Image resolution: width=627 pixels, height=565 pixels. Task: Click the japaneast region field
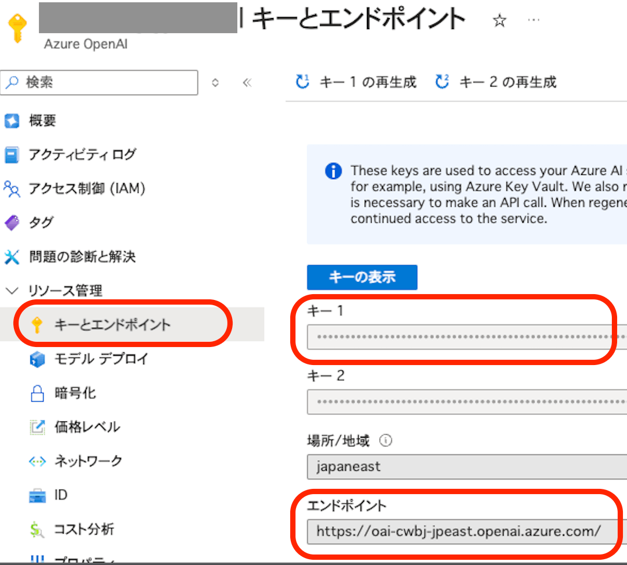[x=466, y=467]
